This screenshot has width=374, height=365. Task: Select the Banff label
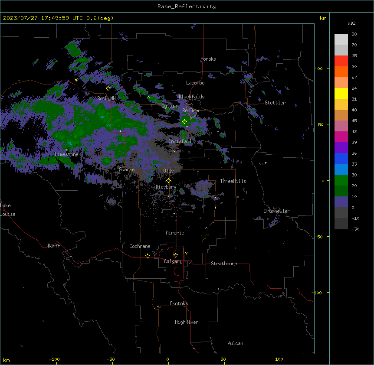54,246
